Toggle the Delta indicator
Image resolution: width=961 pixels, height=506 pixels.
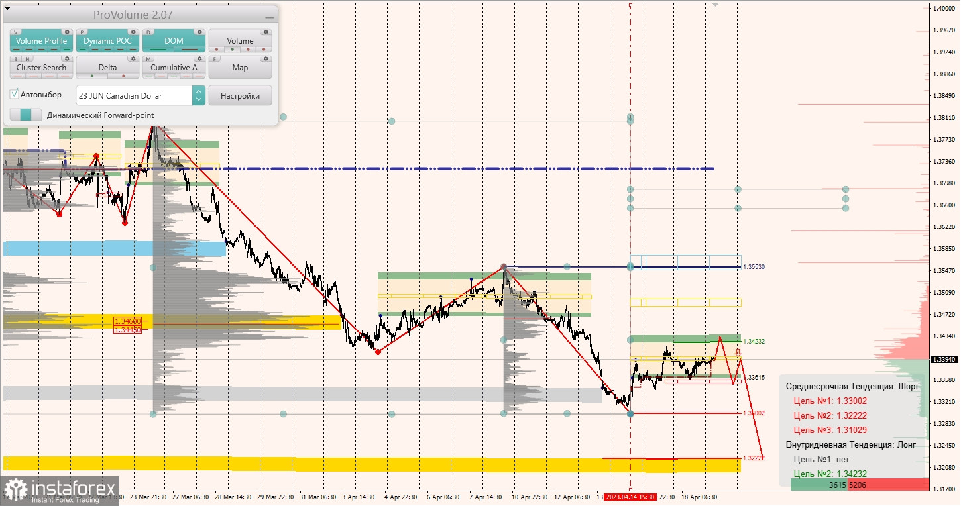107,67
